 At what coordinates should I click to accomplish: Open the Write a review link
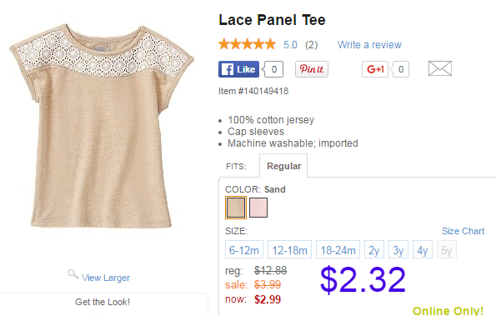(369, 44)
